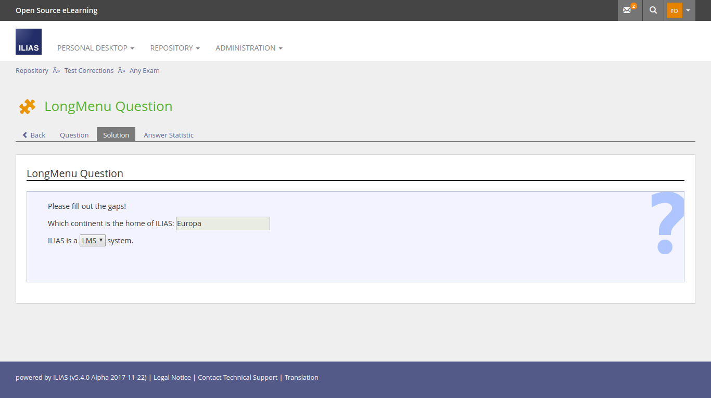Open Contact Technical Support footer link
The image size is (711, 398).
click(x=237, y=378)
